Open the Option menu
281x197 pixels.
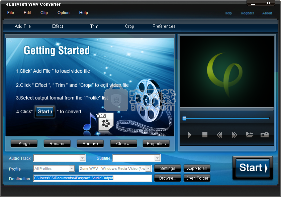[x=64, y=13]
